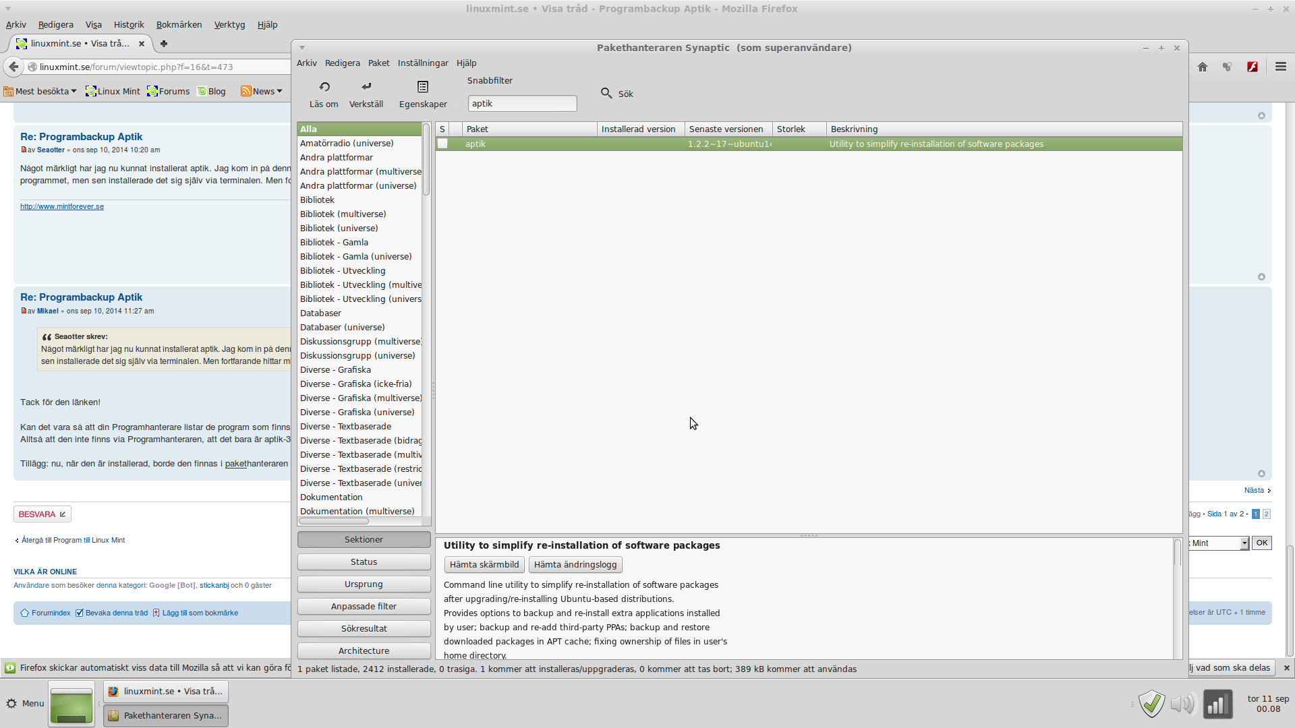The image size is (1295, 728).
Task: Click the section list horizontal scrollbar
Action: pyautogui.click(x=334, y=521)
